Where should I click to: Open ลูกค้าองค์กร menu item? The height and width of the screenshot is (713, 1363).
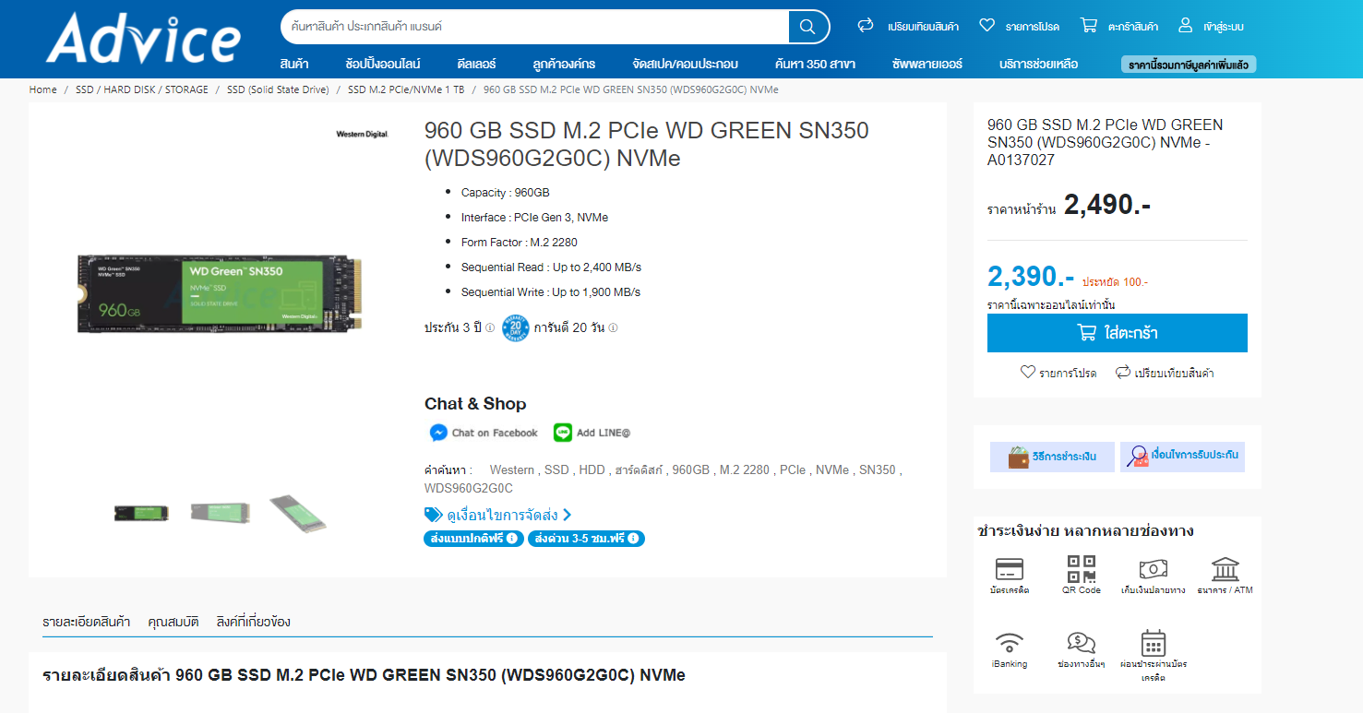point(564,64)
